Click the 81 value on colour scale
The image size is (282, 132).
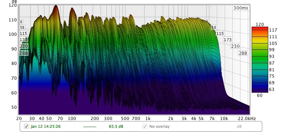(x=272, y=70)
